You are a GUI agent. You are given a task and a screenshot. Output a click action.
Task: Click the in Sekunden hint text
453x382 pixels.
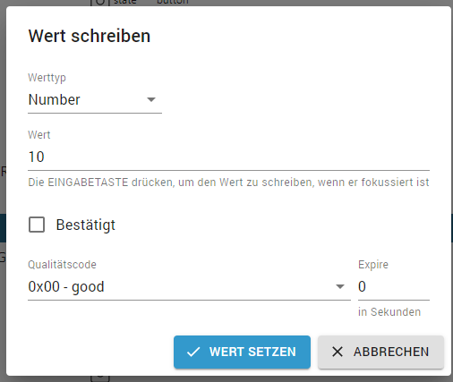click(x=389, y=312)
